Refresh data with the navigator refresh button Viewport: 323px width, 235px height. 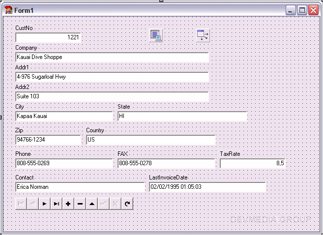(x=127, y=204)
